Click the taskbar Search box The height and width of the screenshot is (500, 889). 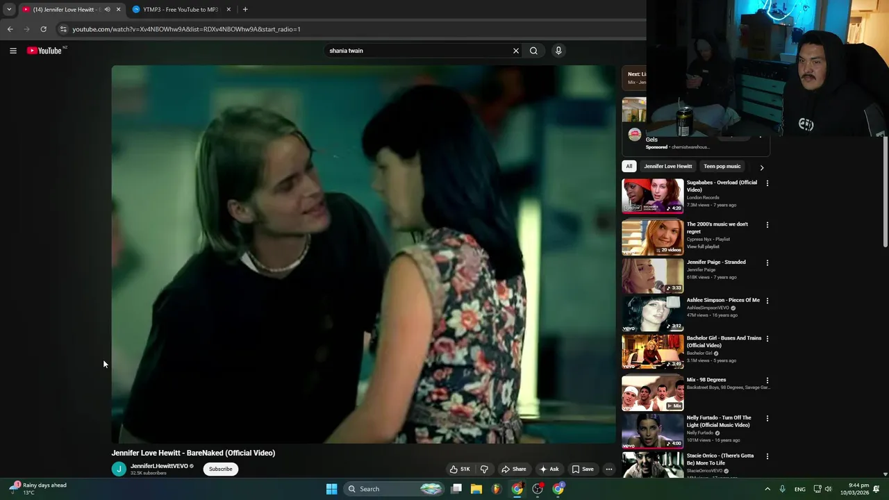[x=394, y=489]
